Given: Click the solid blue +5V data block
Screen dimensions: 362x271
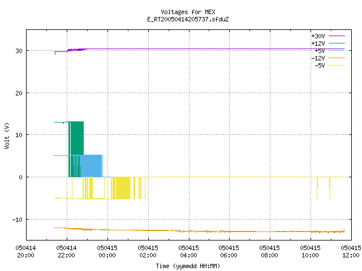Looking at the screenshot, I should pos(91,166).
